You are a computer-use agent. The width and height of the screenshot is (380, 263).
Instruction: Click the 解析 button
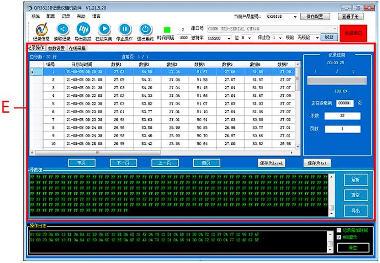356,180
